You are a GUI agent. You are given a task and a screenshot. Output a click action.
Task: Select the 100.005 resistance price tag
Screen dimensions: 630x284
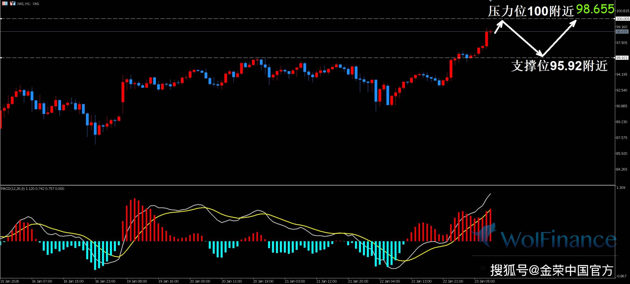622,19
